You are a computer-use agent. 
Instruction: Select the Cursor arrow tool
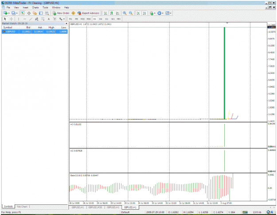pyautogui.click(x=5, y=19)
